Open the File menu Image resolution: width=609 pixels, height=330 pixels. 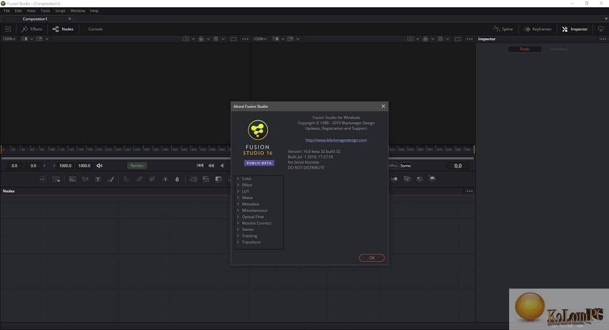(7, 11)
